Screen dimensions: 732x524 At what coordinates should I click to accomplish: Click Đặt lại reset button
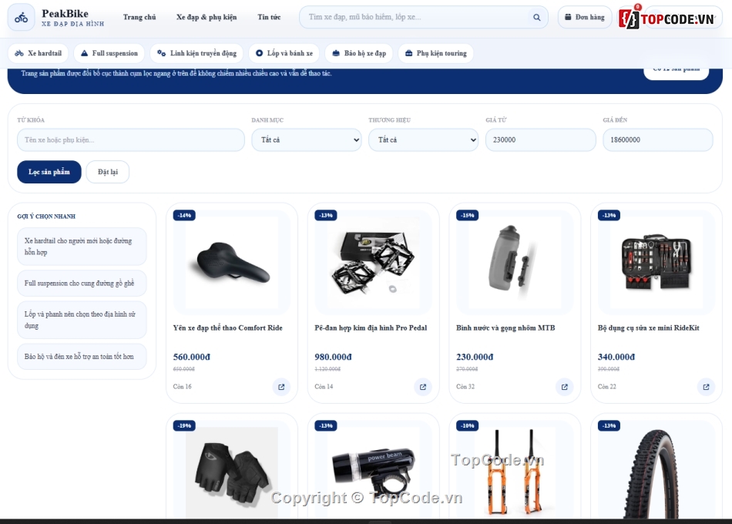coord(108,172)
